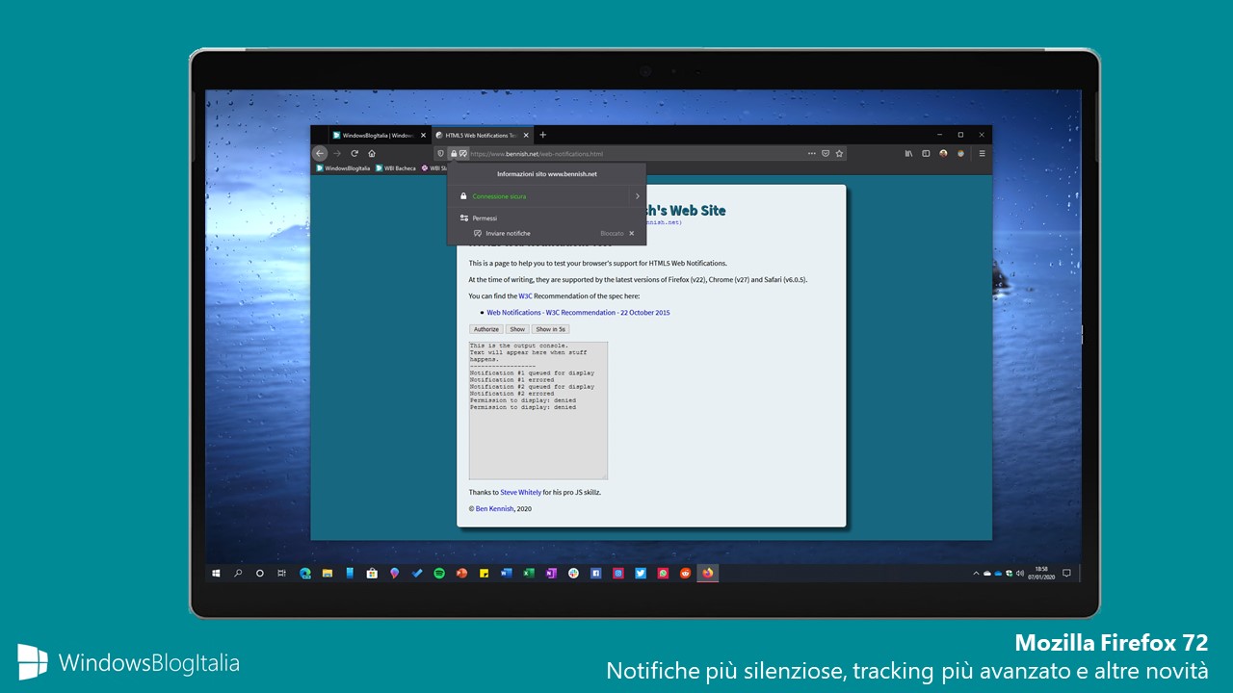Open the page actions three-dots menu
This screenshot has height=693, width=1233.
click(811, 153)
